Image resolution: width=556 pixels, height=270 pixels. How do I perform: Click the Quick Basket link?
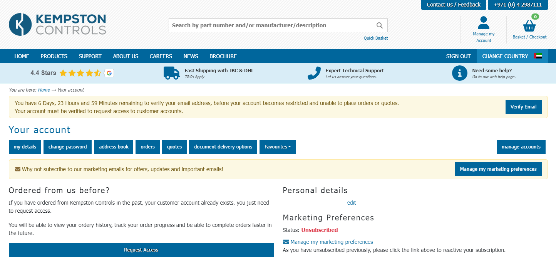[x=376, y=38]
